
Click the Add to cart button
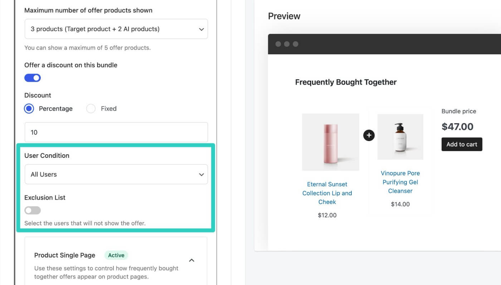click(x=462, y=144)
